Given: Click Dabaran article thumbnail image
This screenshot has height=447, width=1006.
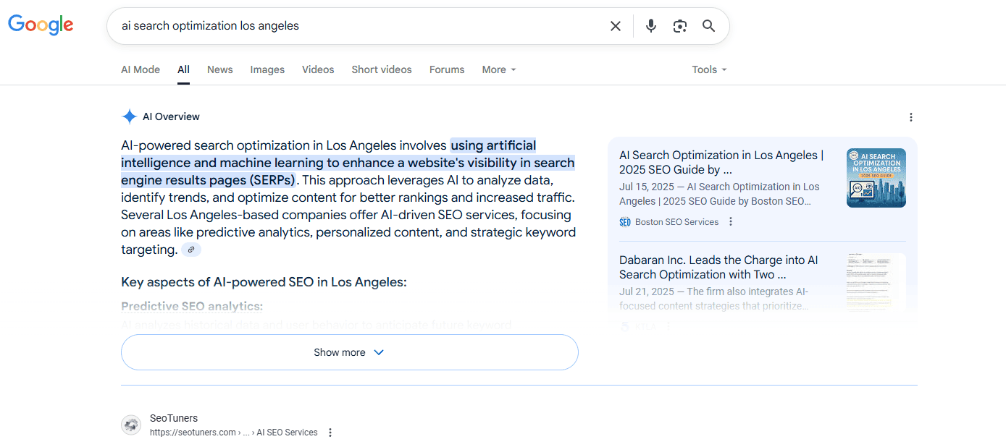Looking at the screenshot, I should coord(876,282).
